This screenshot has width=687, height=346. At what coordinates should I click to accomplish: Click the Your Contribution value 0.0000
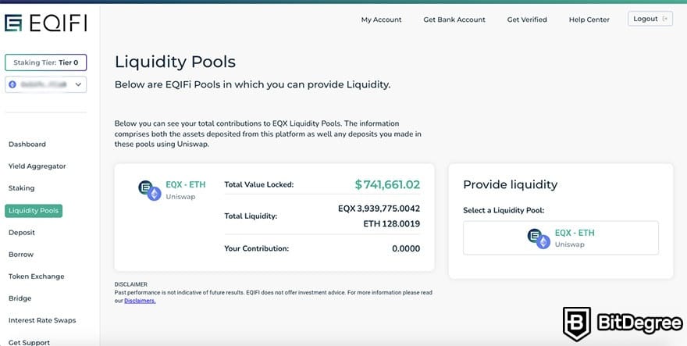[406, 248]
